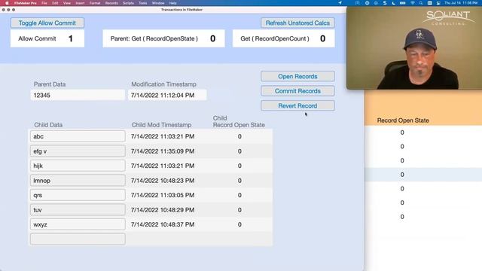This screenshot has height=271, width=482.
Task: Click the Wi-Fi icon in menu bar
Action: click(x=413, y=3)
